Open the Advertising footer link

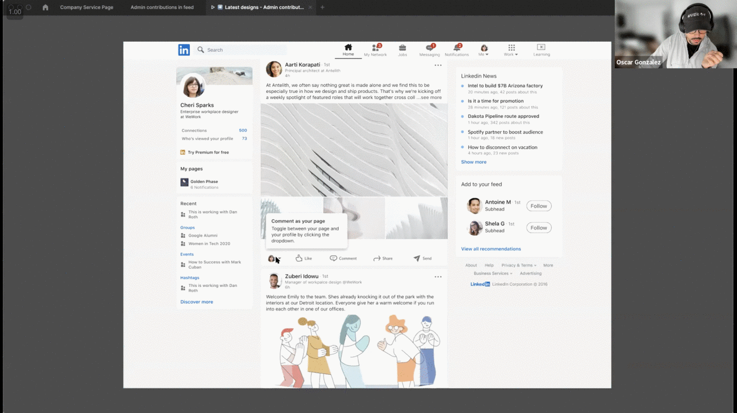tap(531, 273)
